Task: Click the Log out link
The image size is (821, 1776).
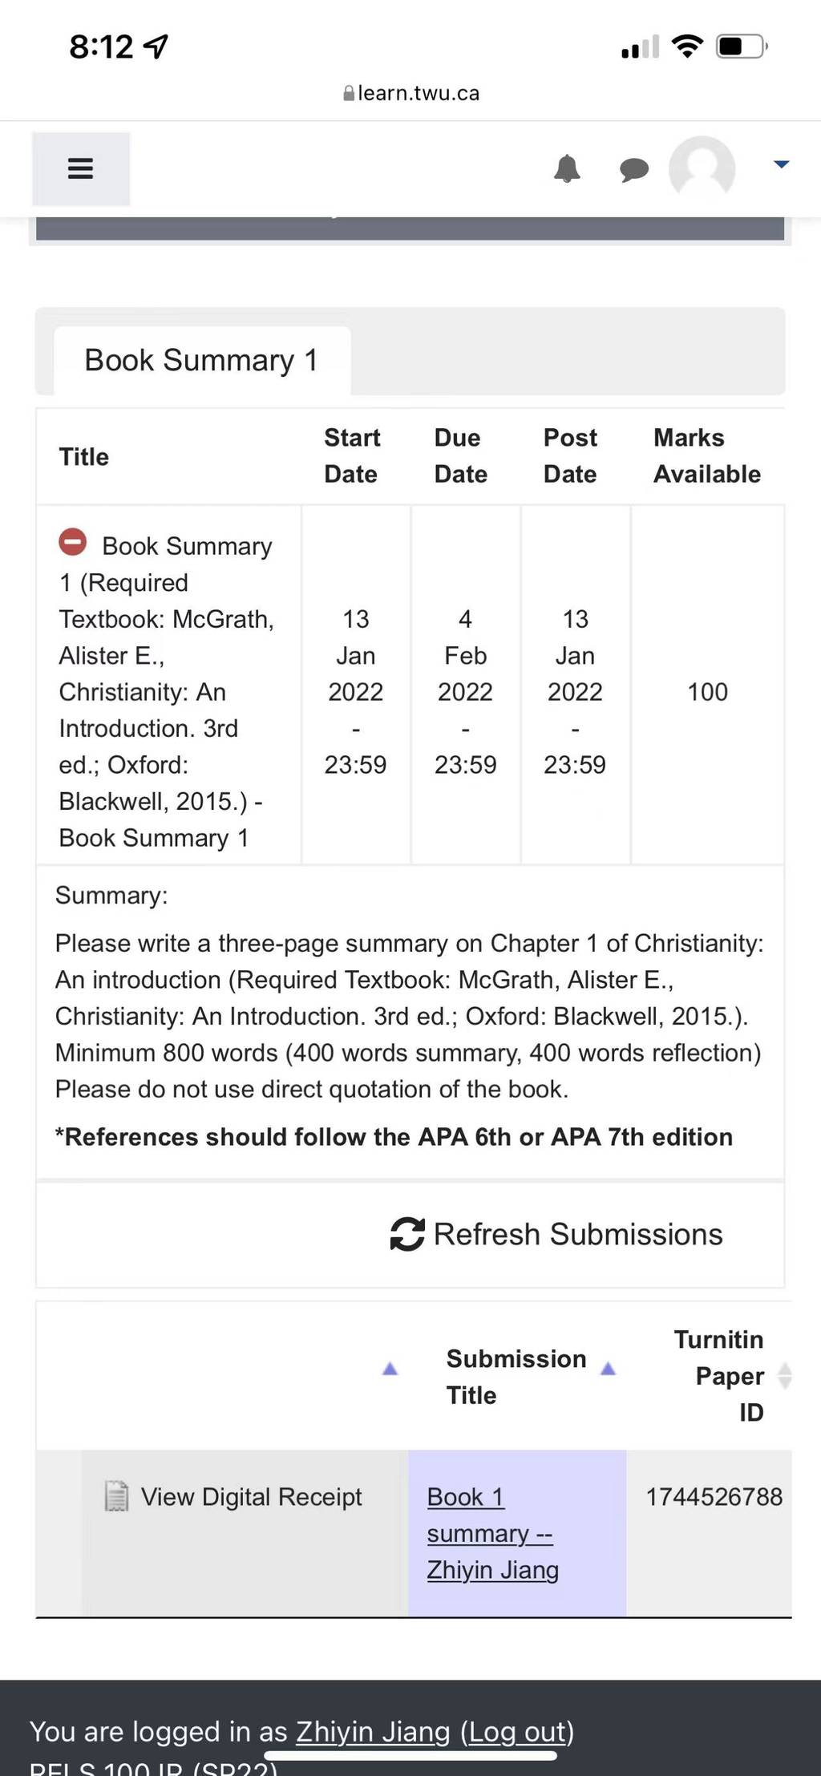Action: 517,1732
